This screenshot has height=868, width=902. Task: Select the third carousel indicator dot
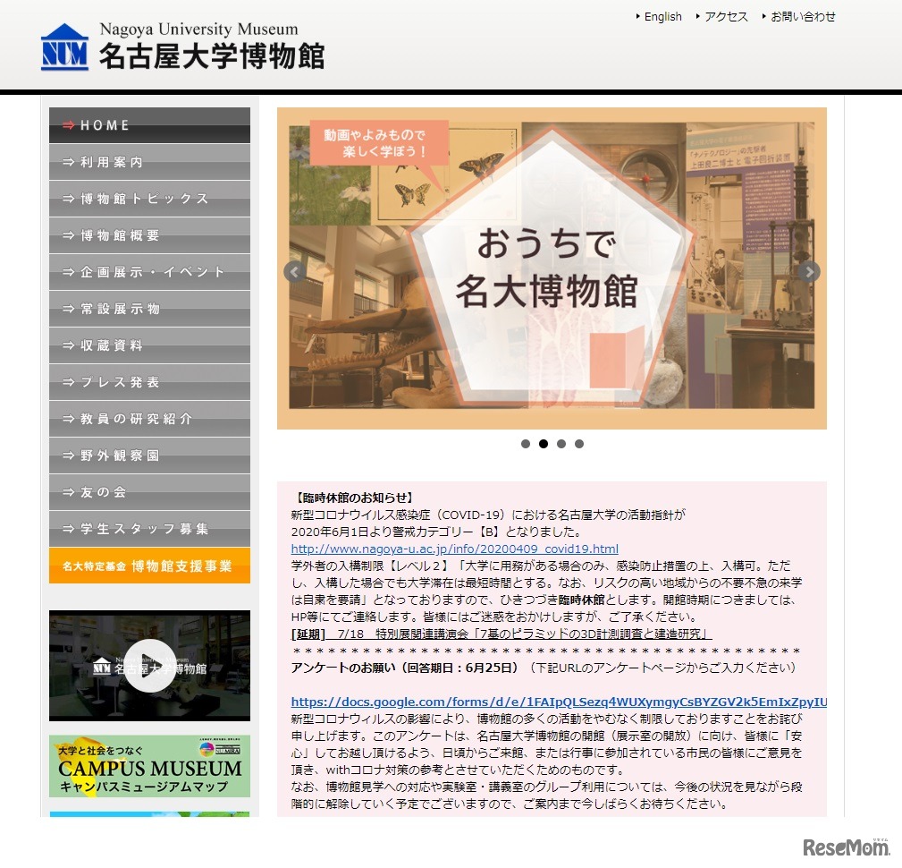561,443
